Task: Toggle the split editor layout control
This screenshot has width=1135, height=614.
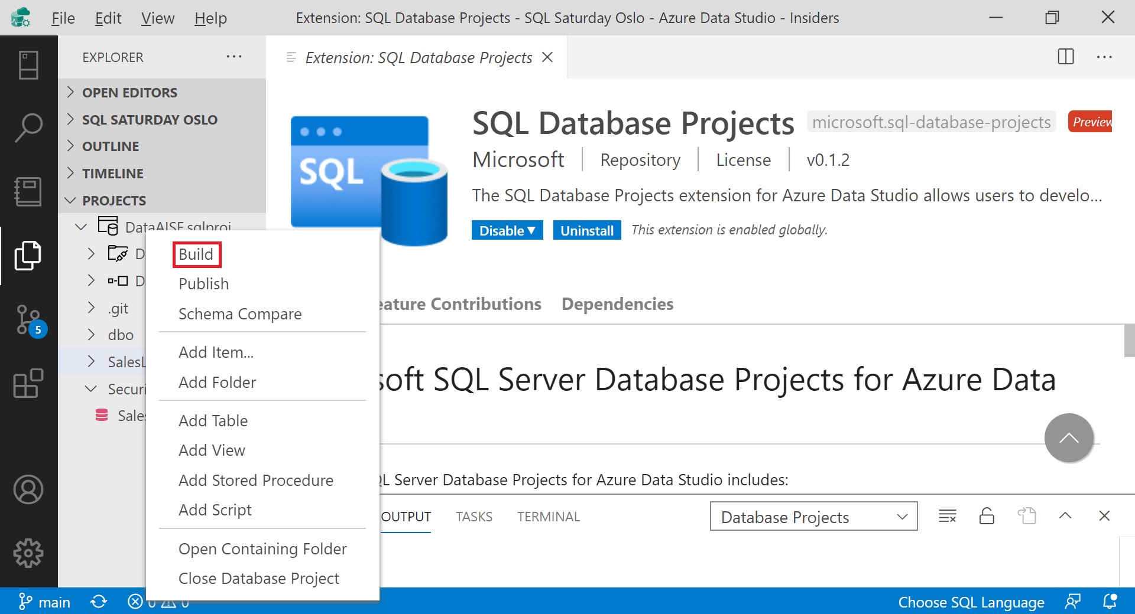Action: point(1065,57)
